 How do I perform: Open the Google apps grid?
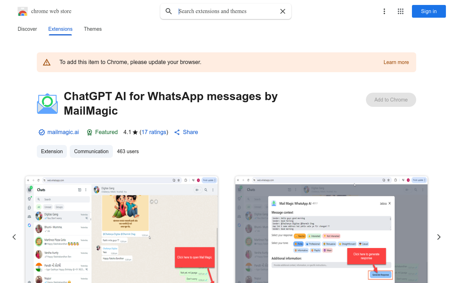pos(401,11)
